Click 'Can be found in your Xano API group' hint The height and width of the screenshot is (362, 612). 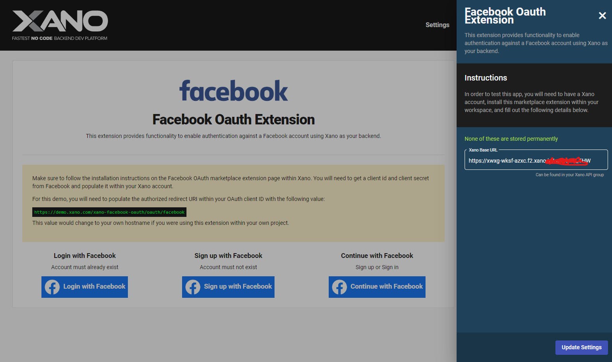tap(569, 175)
